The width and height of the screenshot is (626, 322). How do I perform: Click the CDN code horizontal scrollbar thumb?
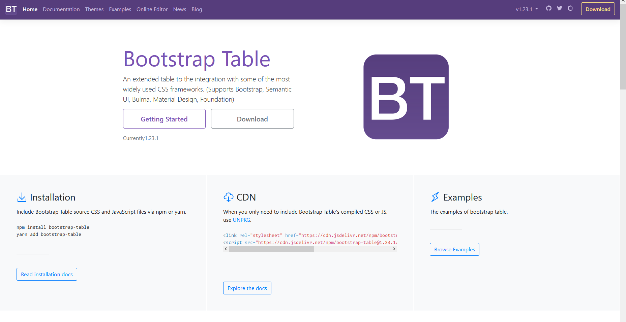271,249
